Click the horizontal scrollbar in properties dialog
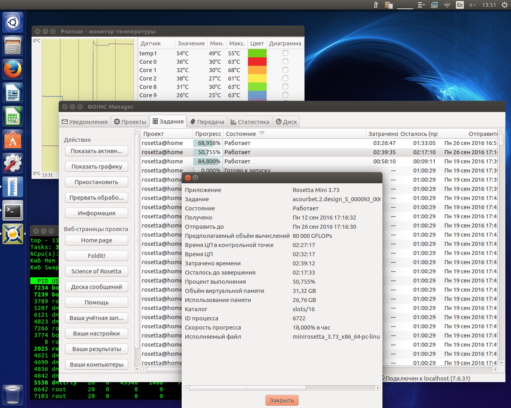 (x=248, y=388)
